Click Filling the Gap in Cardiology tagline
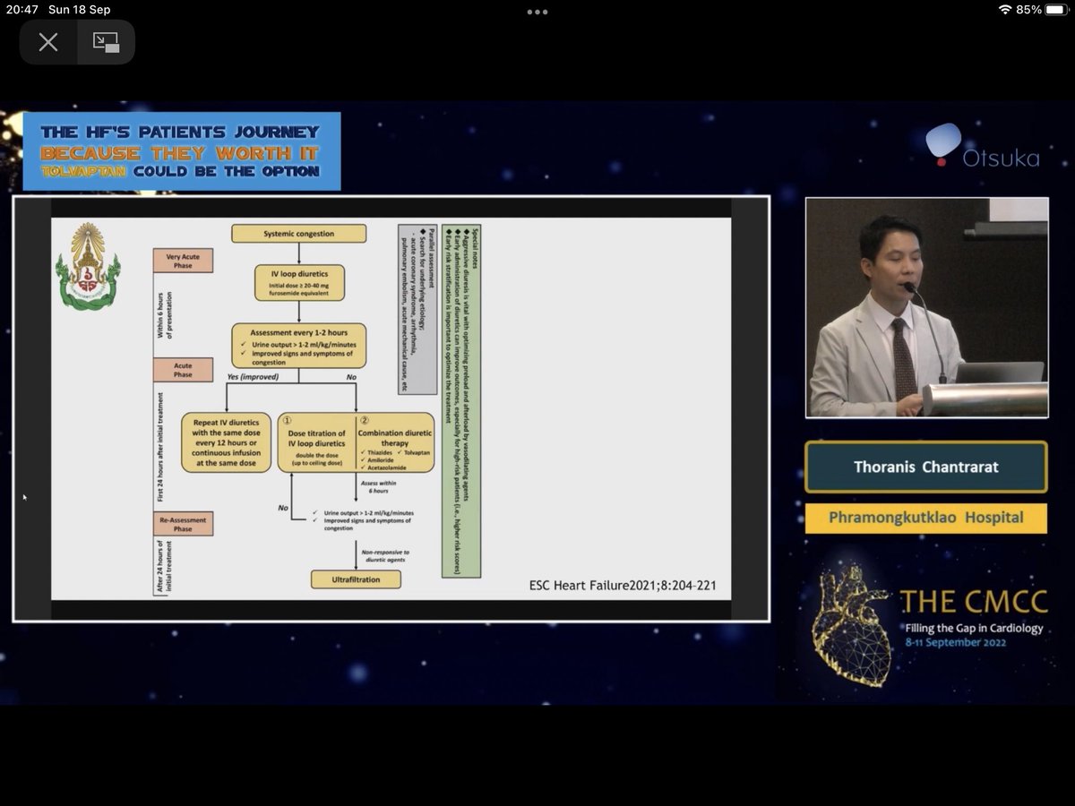Screen dimensions: 1075x806 [974, 627]
